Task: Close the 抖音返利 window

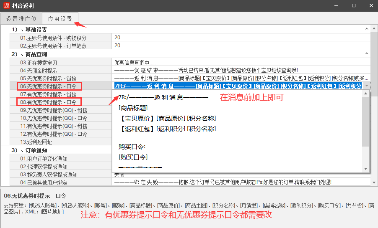Action: 371,5
